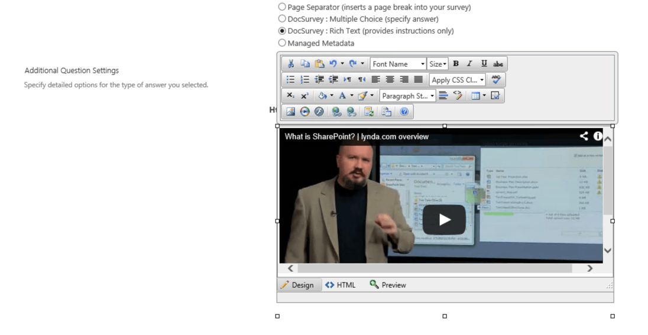Justify the text
This screenshot has height=335, width=648.
[419, 79]
